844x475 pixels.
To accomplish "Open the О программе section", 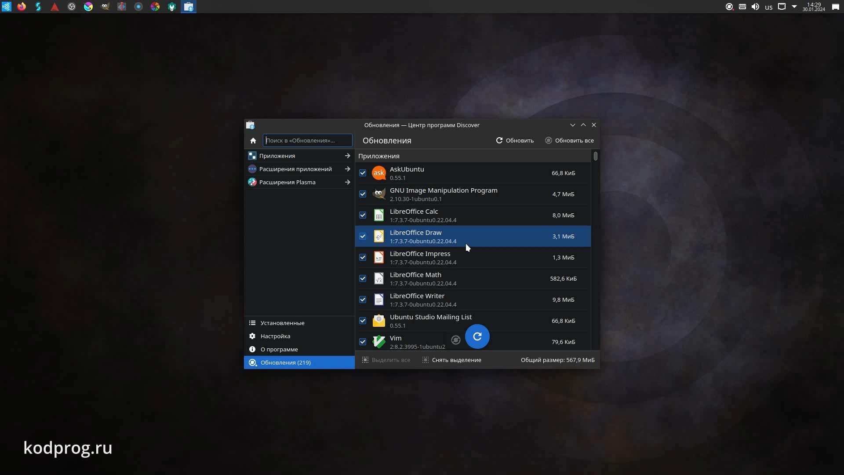I will pos(299,349).
